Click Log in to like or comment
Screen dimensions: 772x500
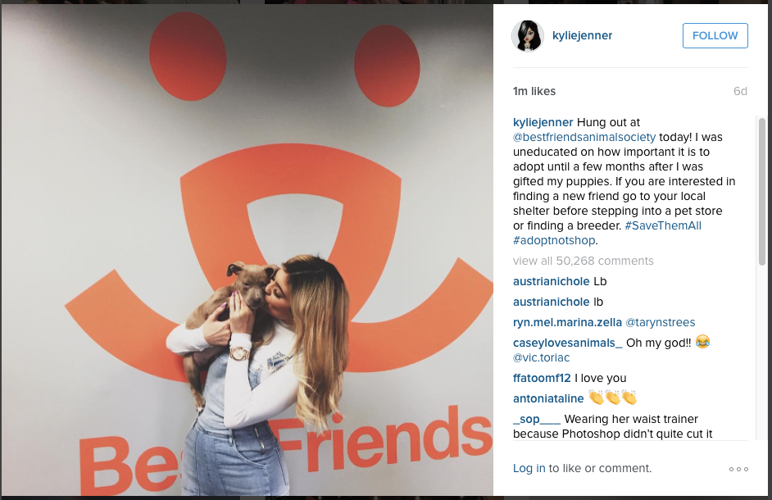click(529, 469)
